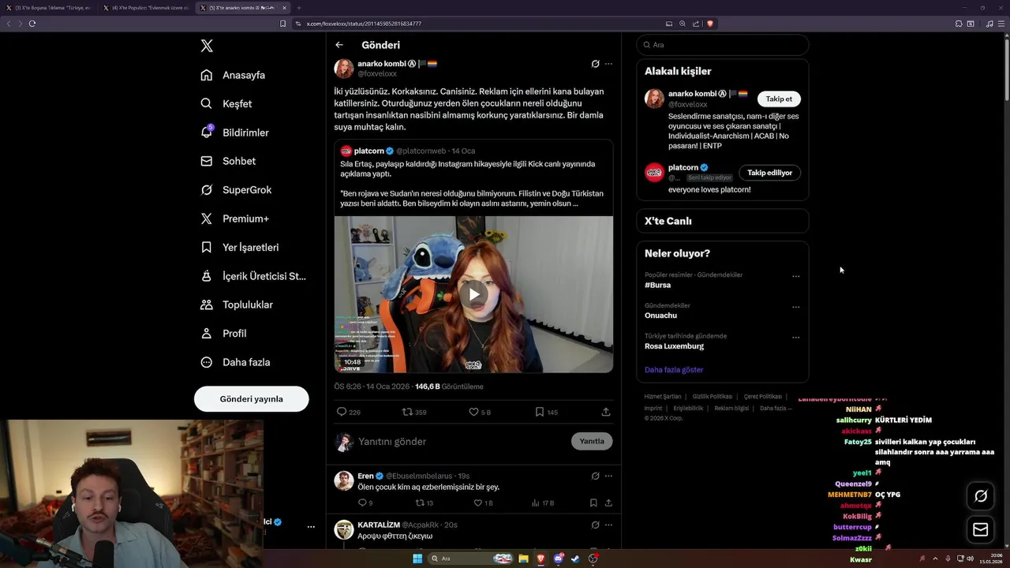Open more options on main post
This screenshot has width=1010, height=568.
(608, 64)
